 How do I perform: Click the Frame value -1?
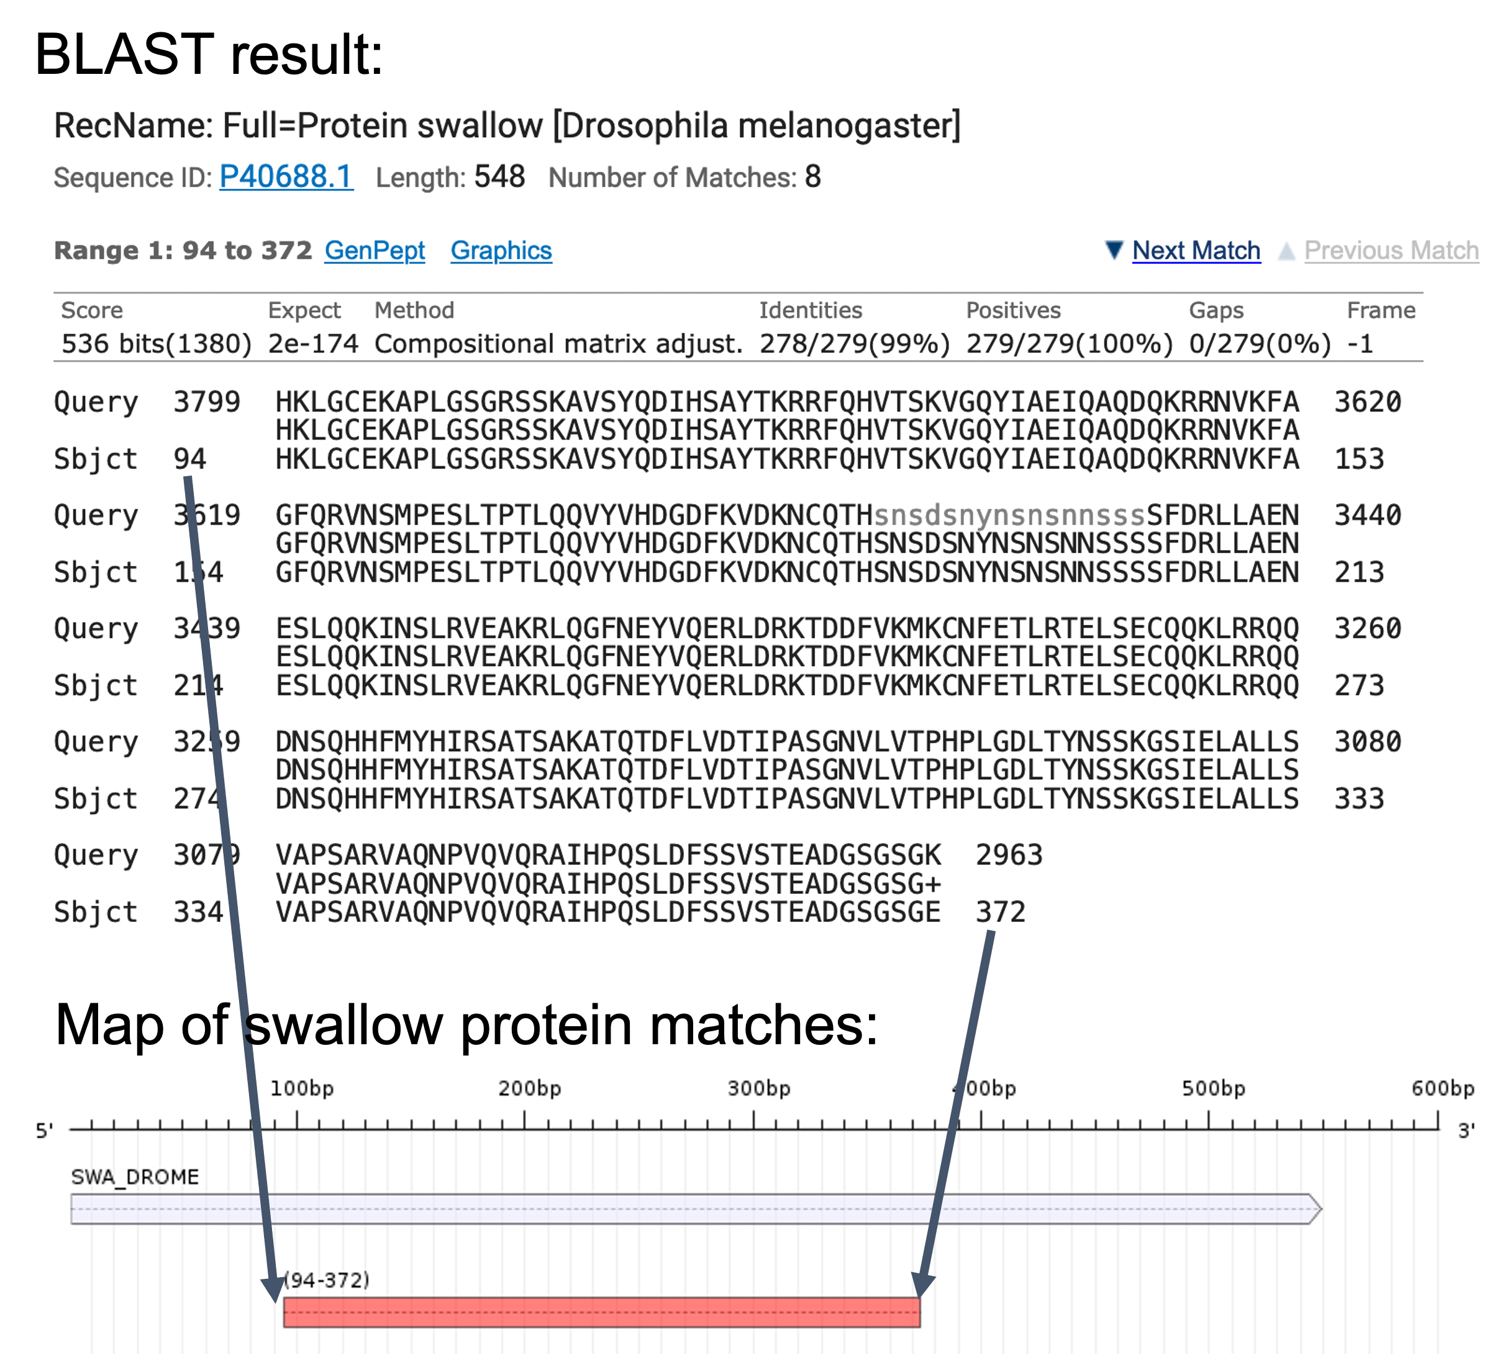[x=1360, y=343]
